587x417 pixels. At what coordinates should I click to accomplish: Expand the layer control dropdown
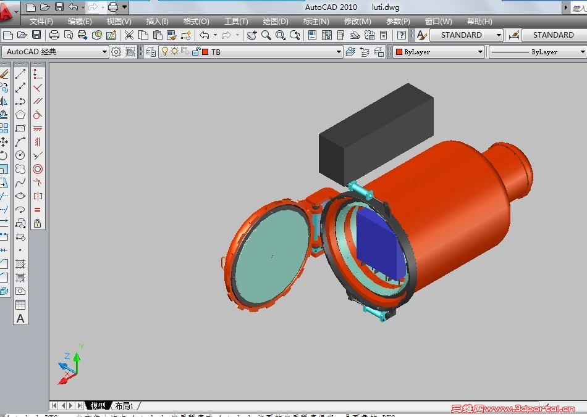(x=338, y=52)
